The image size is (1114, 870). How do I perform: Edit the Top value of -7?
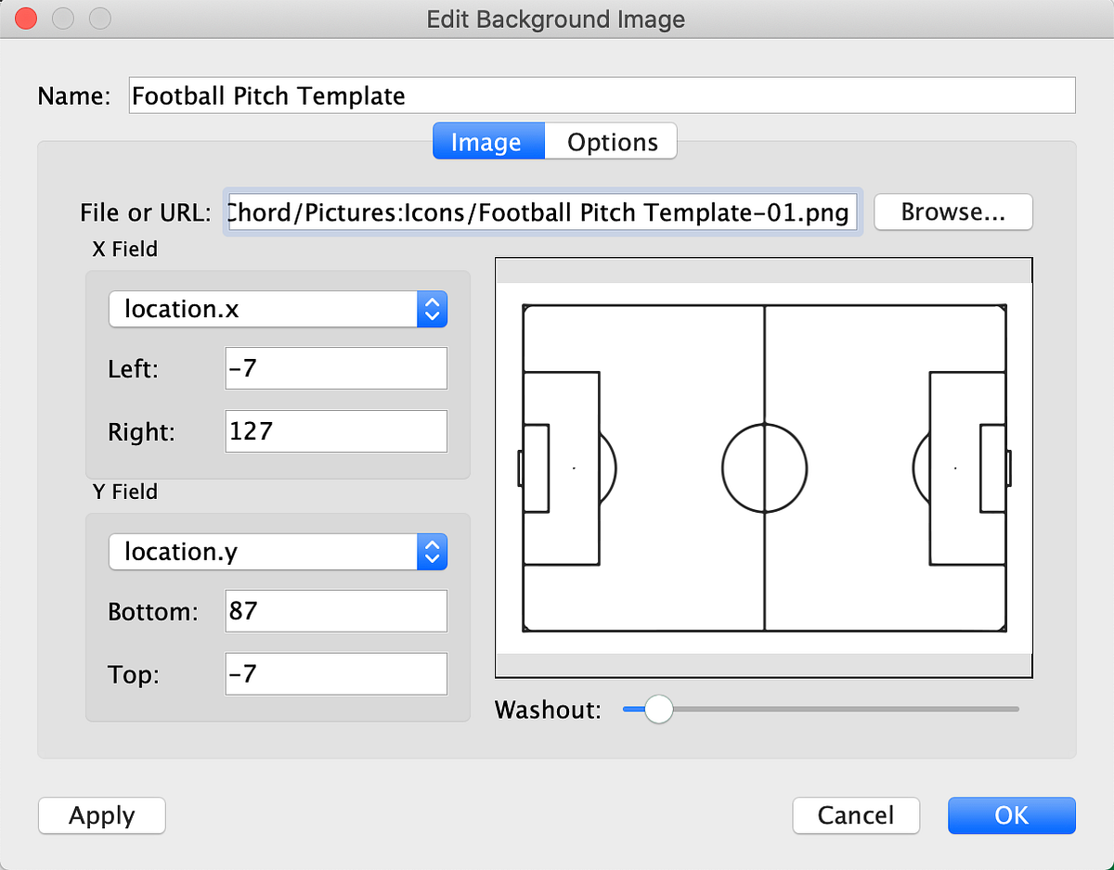click(335, 674)
